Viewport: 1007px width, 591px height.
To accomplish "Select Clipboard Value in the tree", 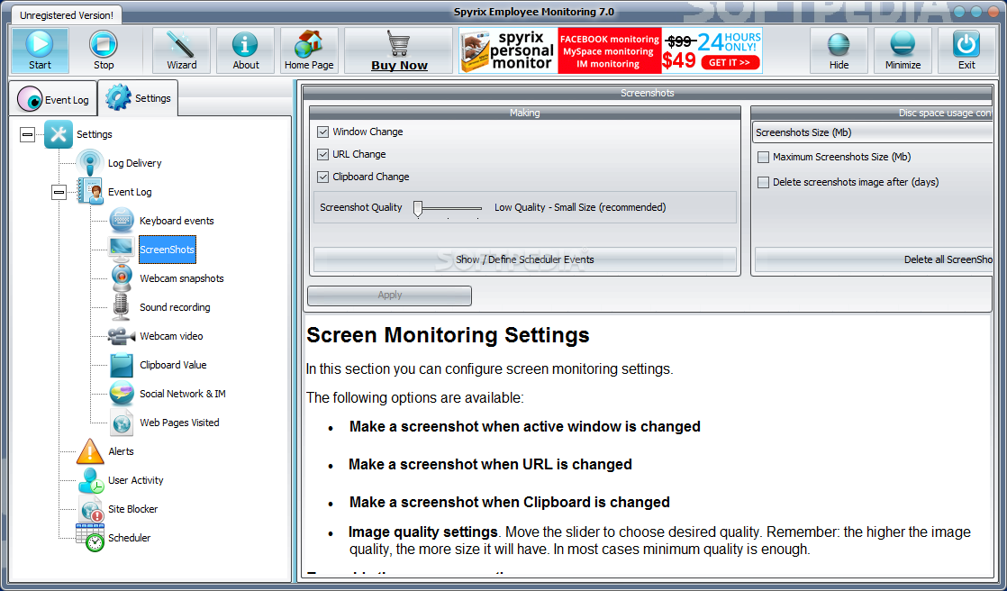I will pos(173,365).
